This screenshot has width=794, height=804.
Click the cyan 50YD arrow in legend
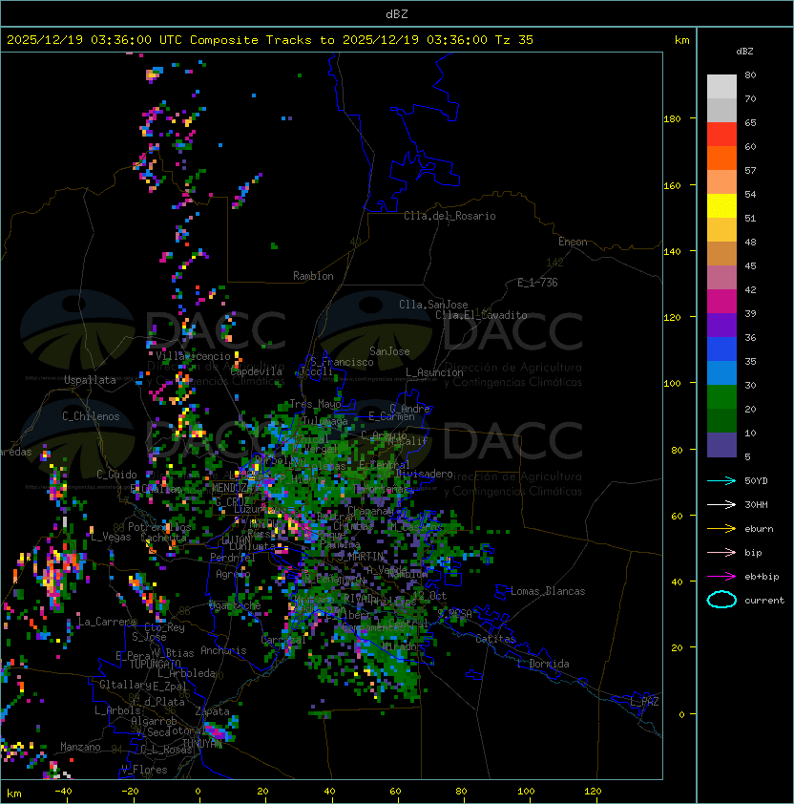click(721, 480)
